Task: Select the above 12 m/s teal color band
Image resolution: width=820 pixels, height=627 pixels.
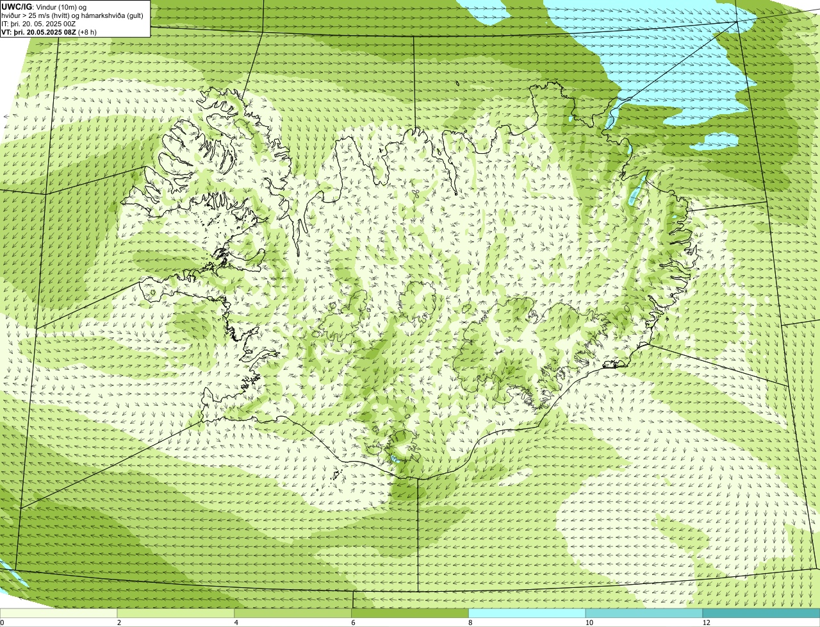Action: coord(762,613)
